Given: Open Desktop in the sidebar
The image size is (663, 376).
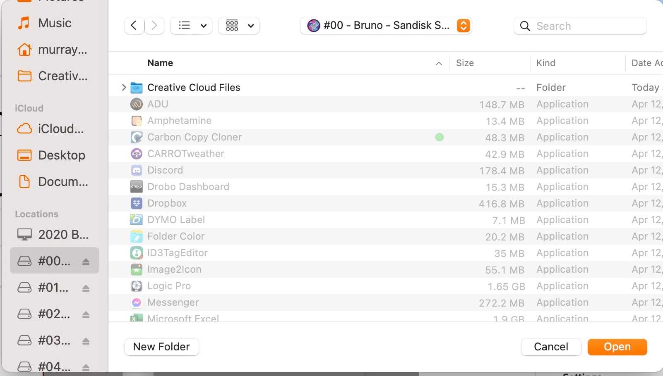Looking at the screenshot, I should click(x=54, y=155).
